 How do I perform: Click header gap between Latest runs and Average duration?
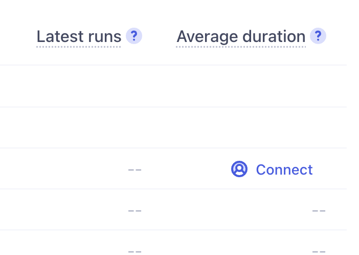(159, 36)
